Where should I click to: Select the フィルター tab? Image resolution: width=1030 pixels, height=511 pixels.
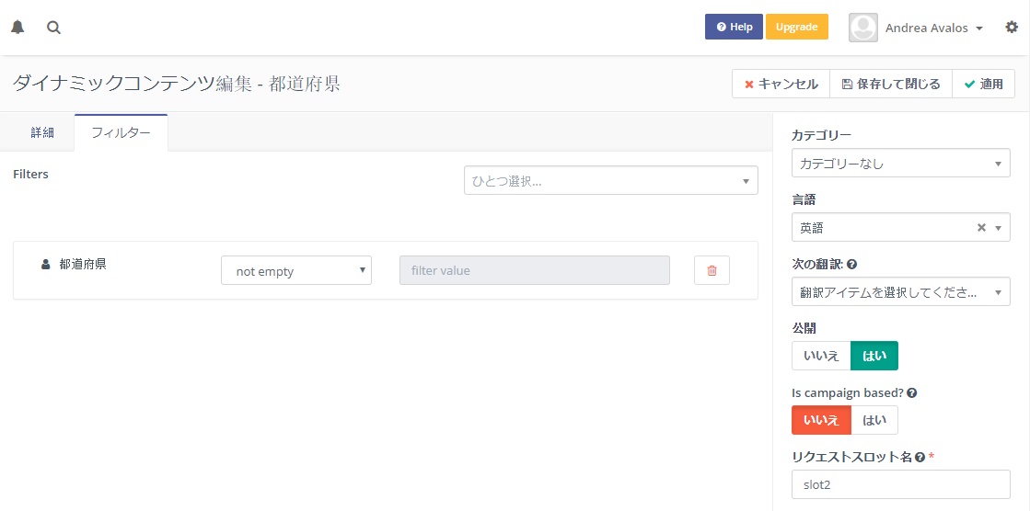tap(121, 132)
